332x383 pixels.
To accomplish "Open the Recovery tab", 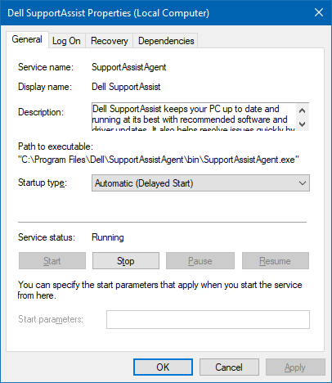I will pos(110,41).
